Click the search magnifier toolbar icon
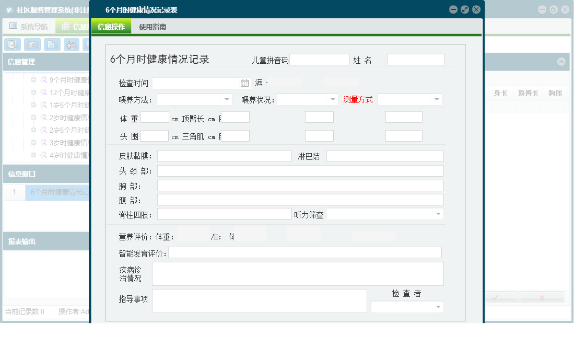This screenshot has height=358, width=574. (x=13, y=45)
